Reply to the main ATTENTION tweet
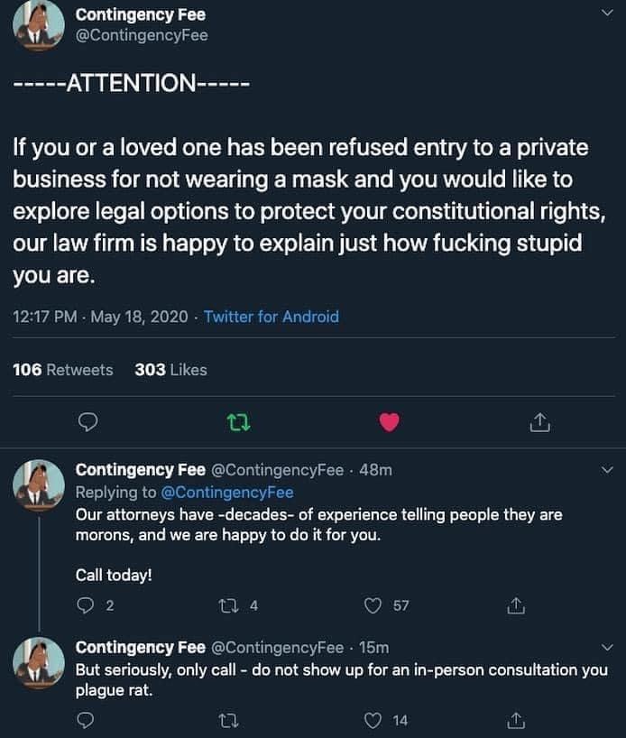Image resolution: width=626 pixels, height=738 pixels. tap(87, 421)
